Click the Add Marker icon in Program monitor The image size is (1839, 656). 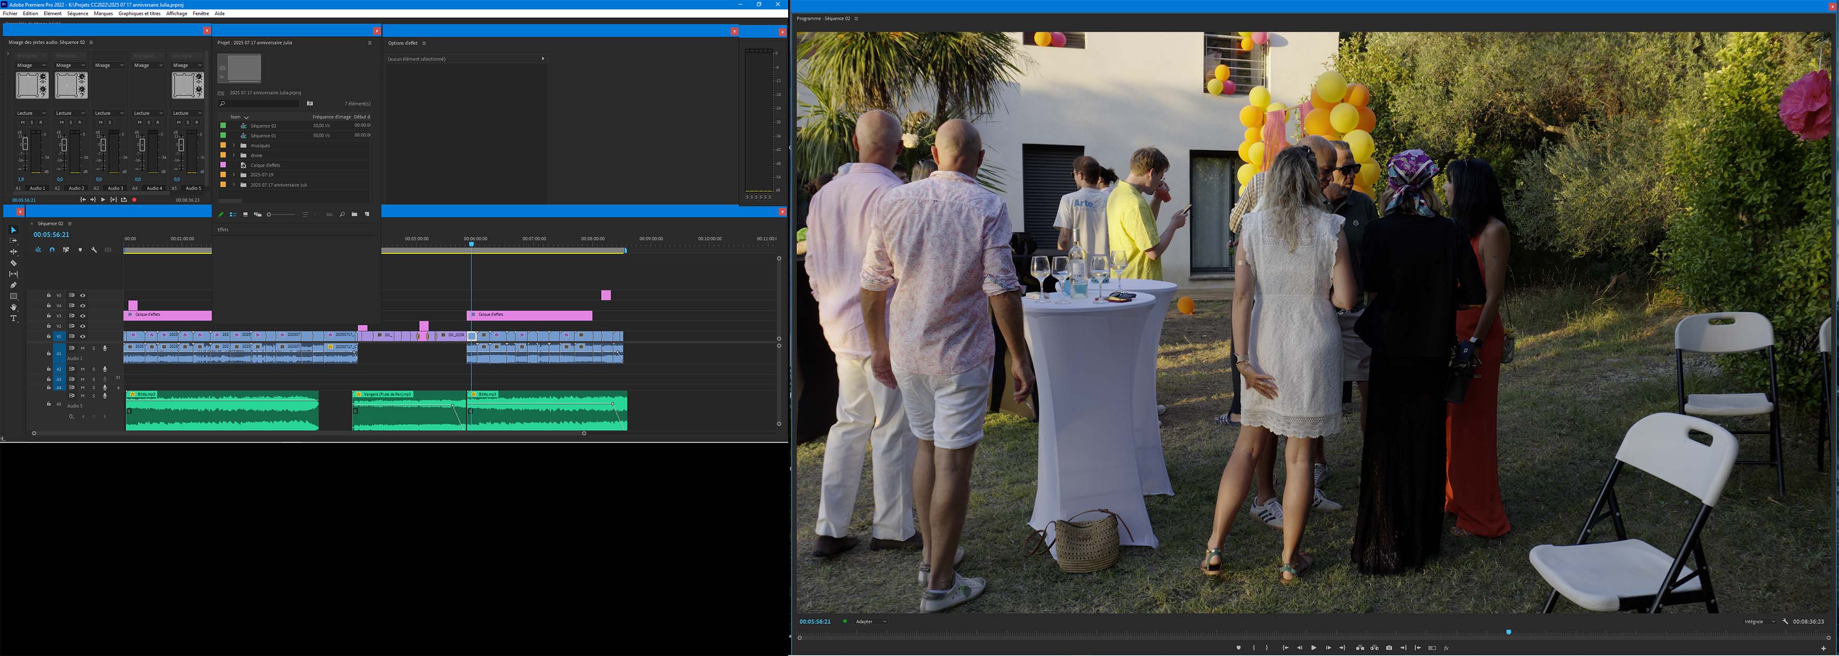pos(1238,648)
